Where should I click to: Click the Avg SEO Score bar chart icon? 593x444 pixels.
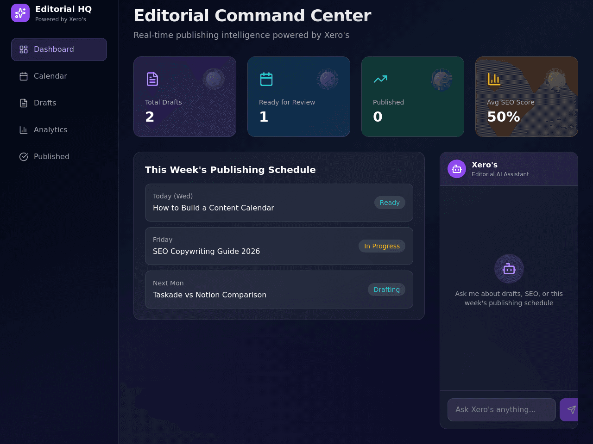(494, 79)
